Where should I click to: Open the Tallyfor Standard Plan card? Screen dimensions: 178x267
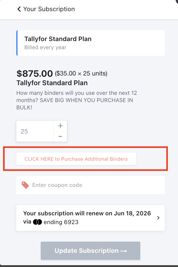[91, 43]
